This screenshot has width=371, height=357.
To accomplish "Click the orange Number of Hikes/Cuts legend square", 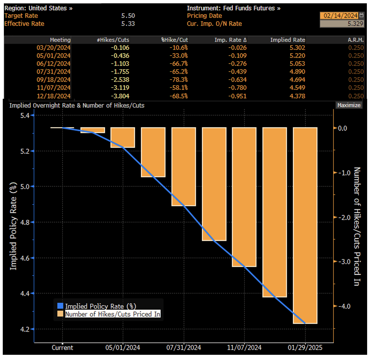I will 60,314.
